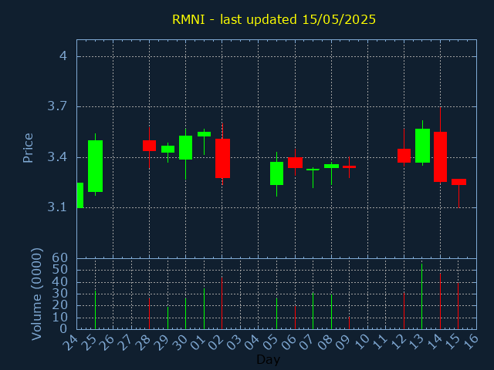
Task: Click the Volume (0000) axis label
Action: 36,294
